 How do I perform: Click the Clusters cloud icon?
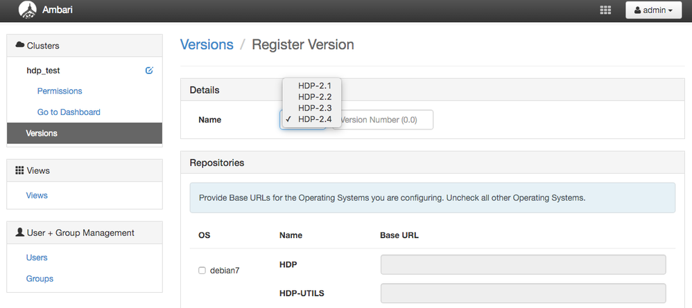19,46
